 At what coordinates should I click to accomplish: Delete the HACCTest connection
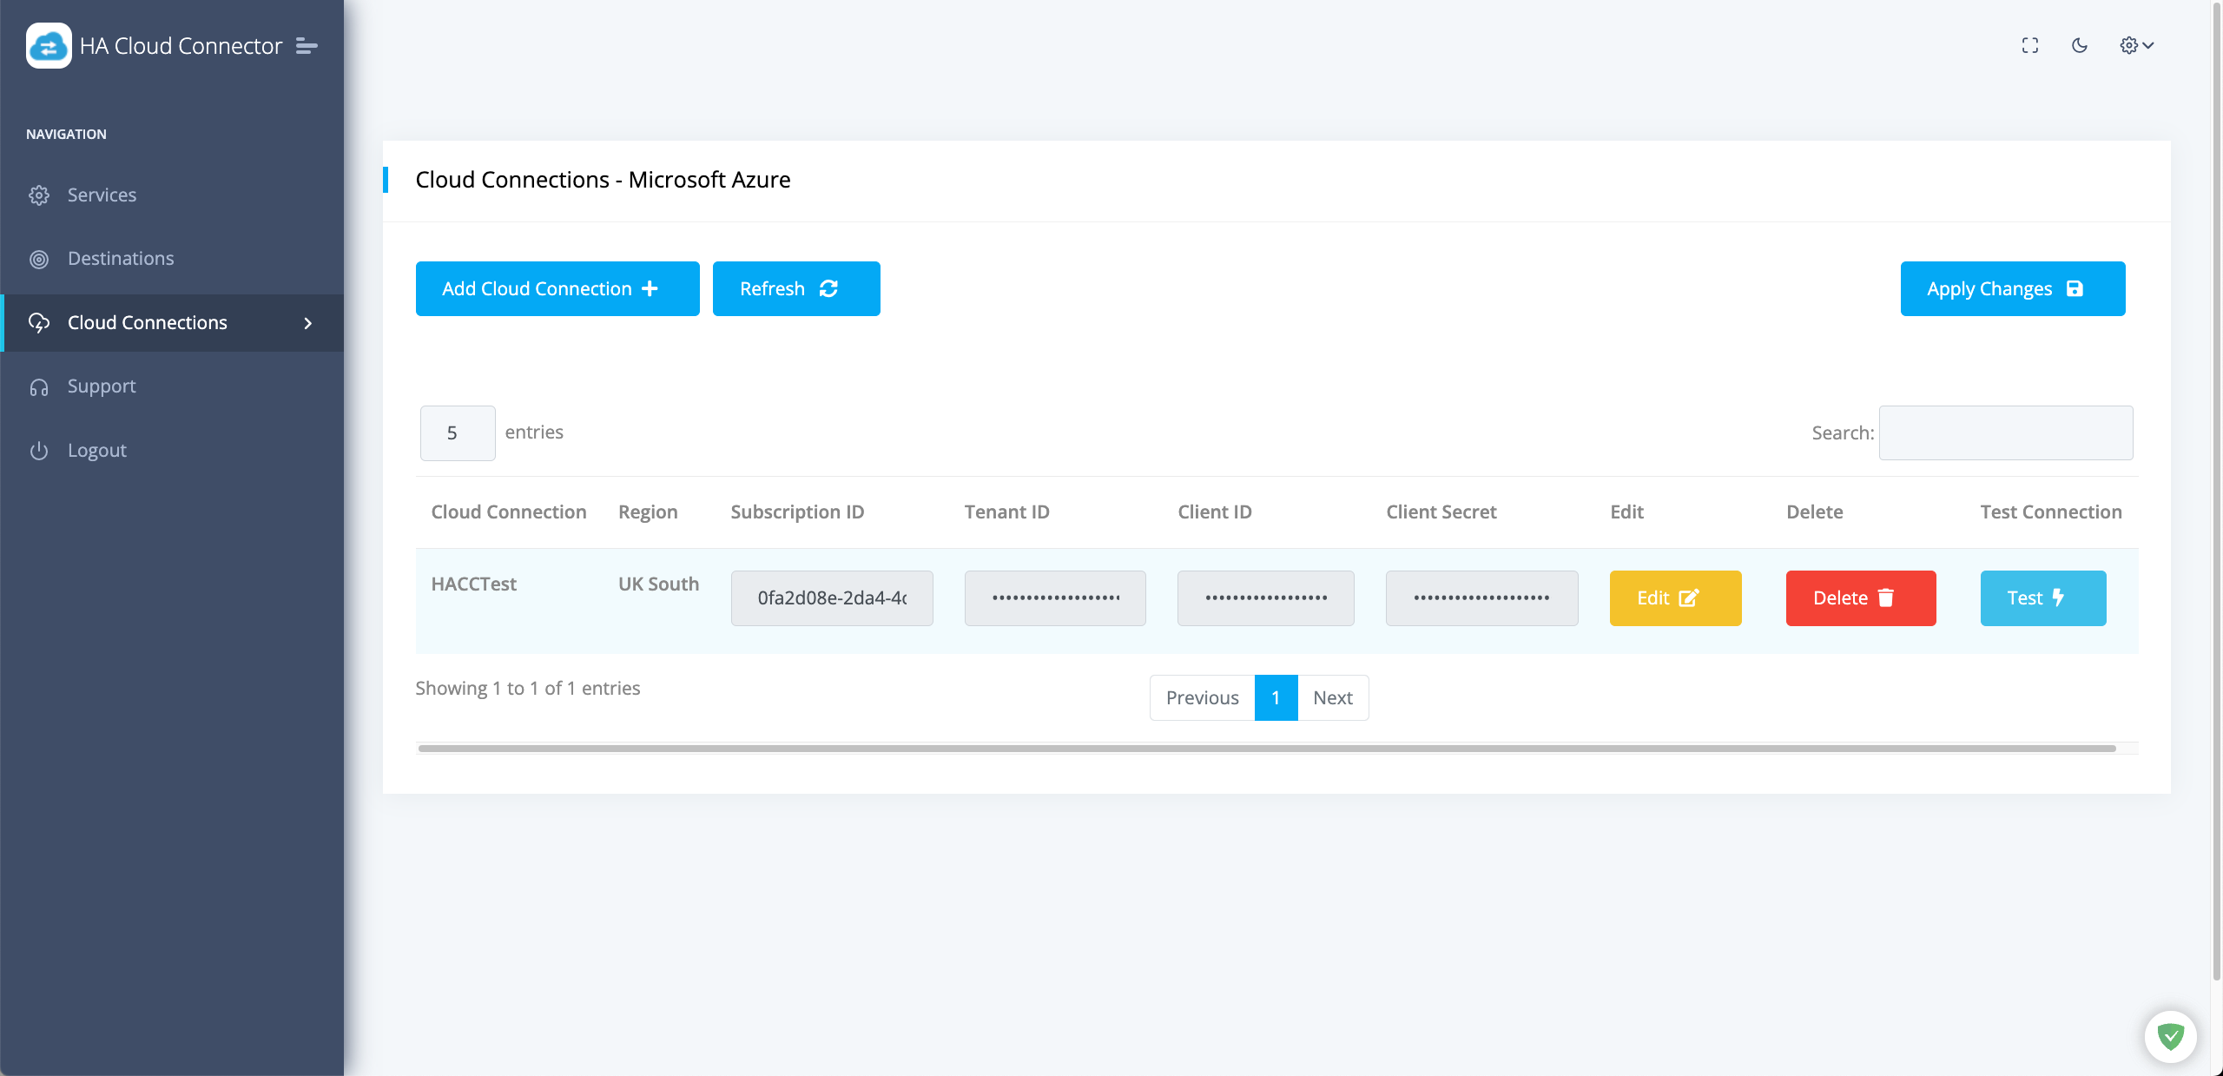pyautogui.click(x=1861, y=598)
